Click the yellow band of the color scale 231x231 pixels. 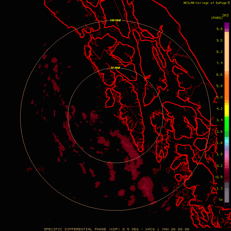tap(227, 110)
